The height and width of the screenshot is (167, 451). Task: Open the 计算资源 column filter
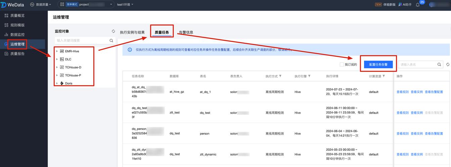[384, 76]
